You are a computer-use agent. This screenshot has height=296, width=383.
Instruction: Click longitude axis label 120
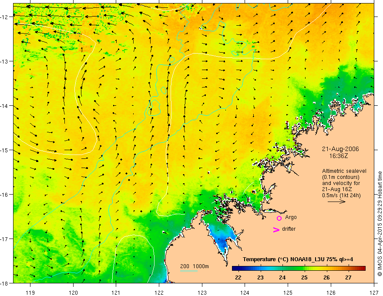tap(73, 293)
